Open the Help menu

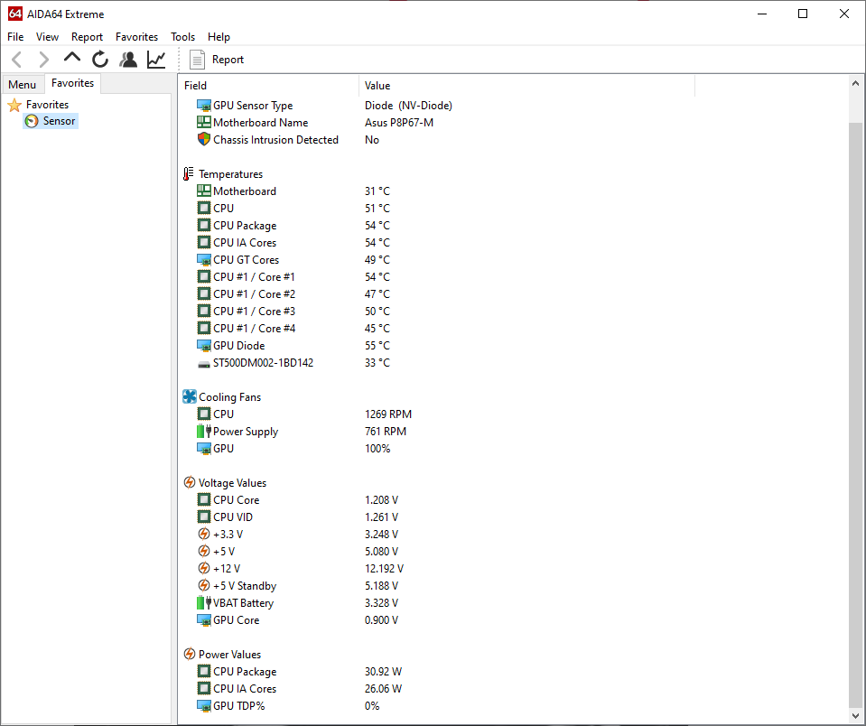[219, 37]
